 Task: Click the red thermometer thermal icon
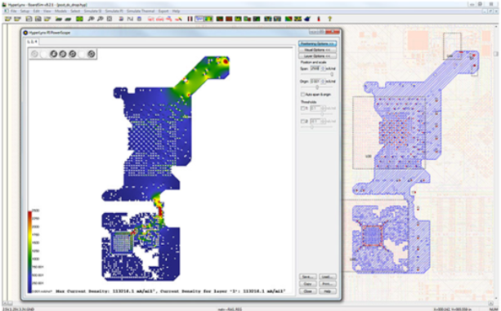[319, 19]
